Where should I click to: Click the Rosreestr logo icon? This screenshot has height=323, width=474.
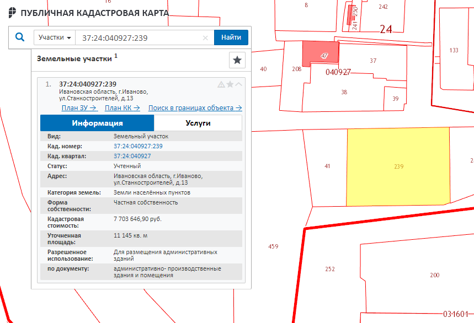coord(12,13)
